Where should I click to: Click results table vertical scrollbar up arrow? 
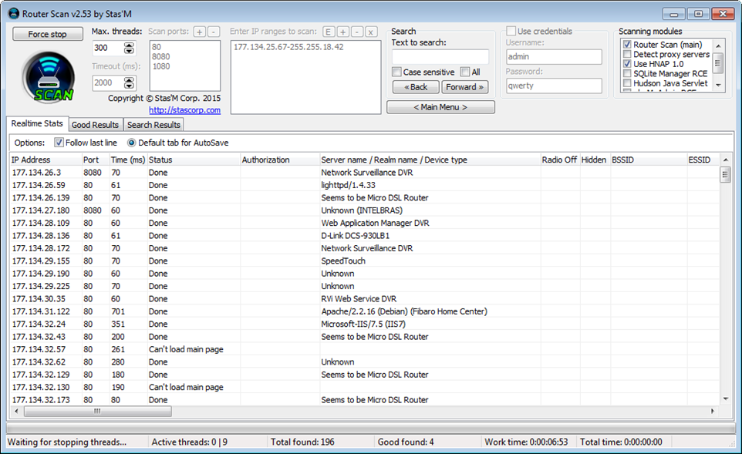pos(726,160)
